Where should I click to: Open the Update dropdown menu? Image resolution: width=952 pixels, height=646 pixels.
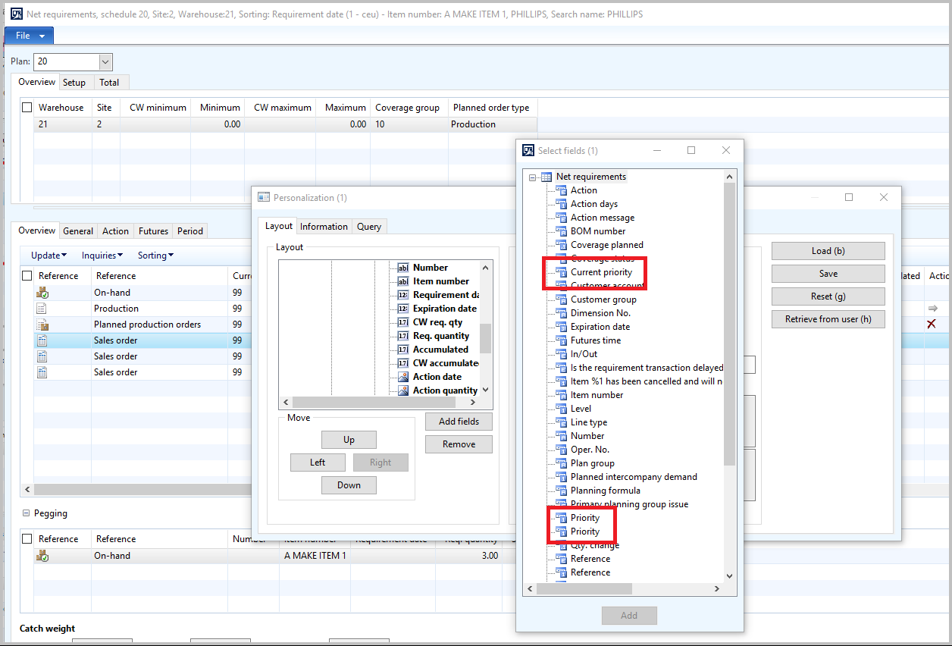pos(49,256)
